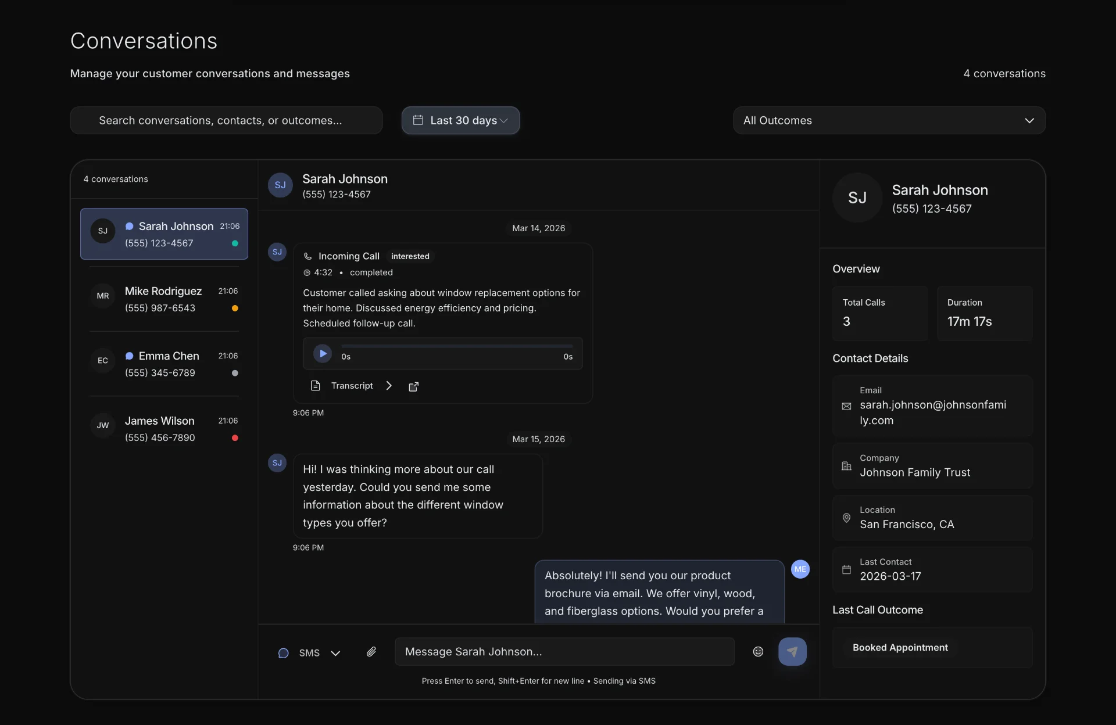Play the call recording
This screenshot has height=725, width=1116.
(x=322, y=353)
